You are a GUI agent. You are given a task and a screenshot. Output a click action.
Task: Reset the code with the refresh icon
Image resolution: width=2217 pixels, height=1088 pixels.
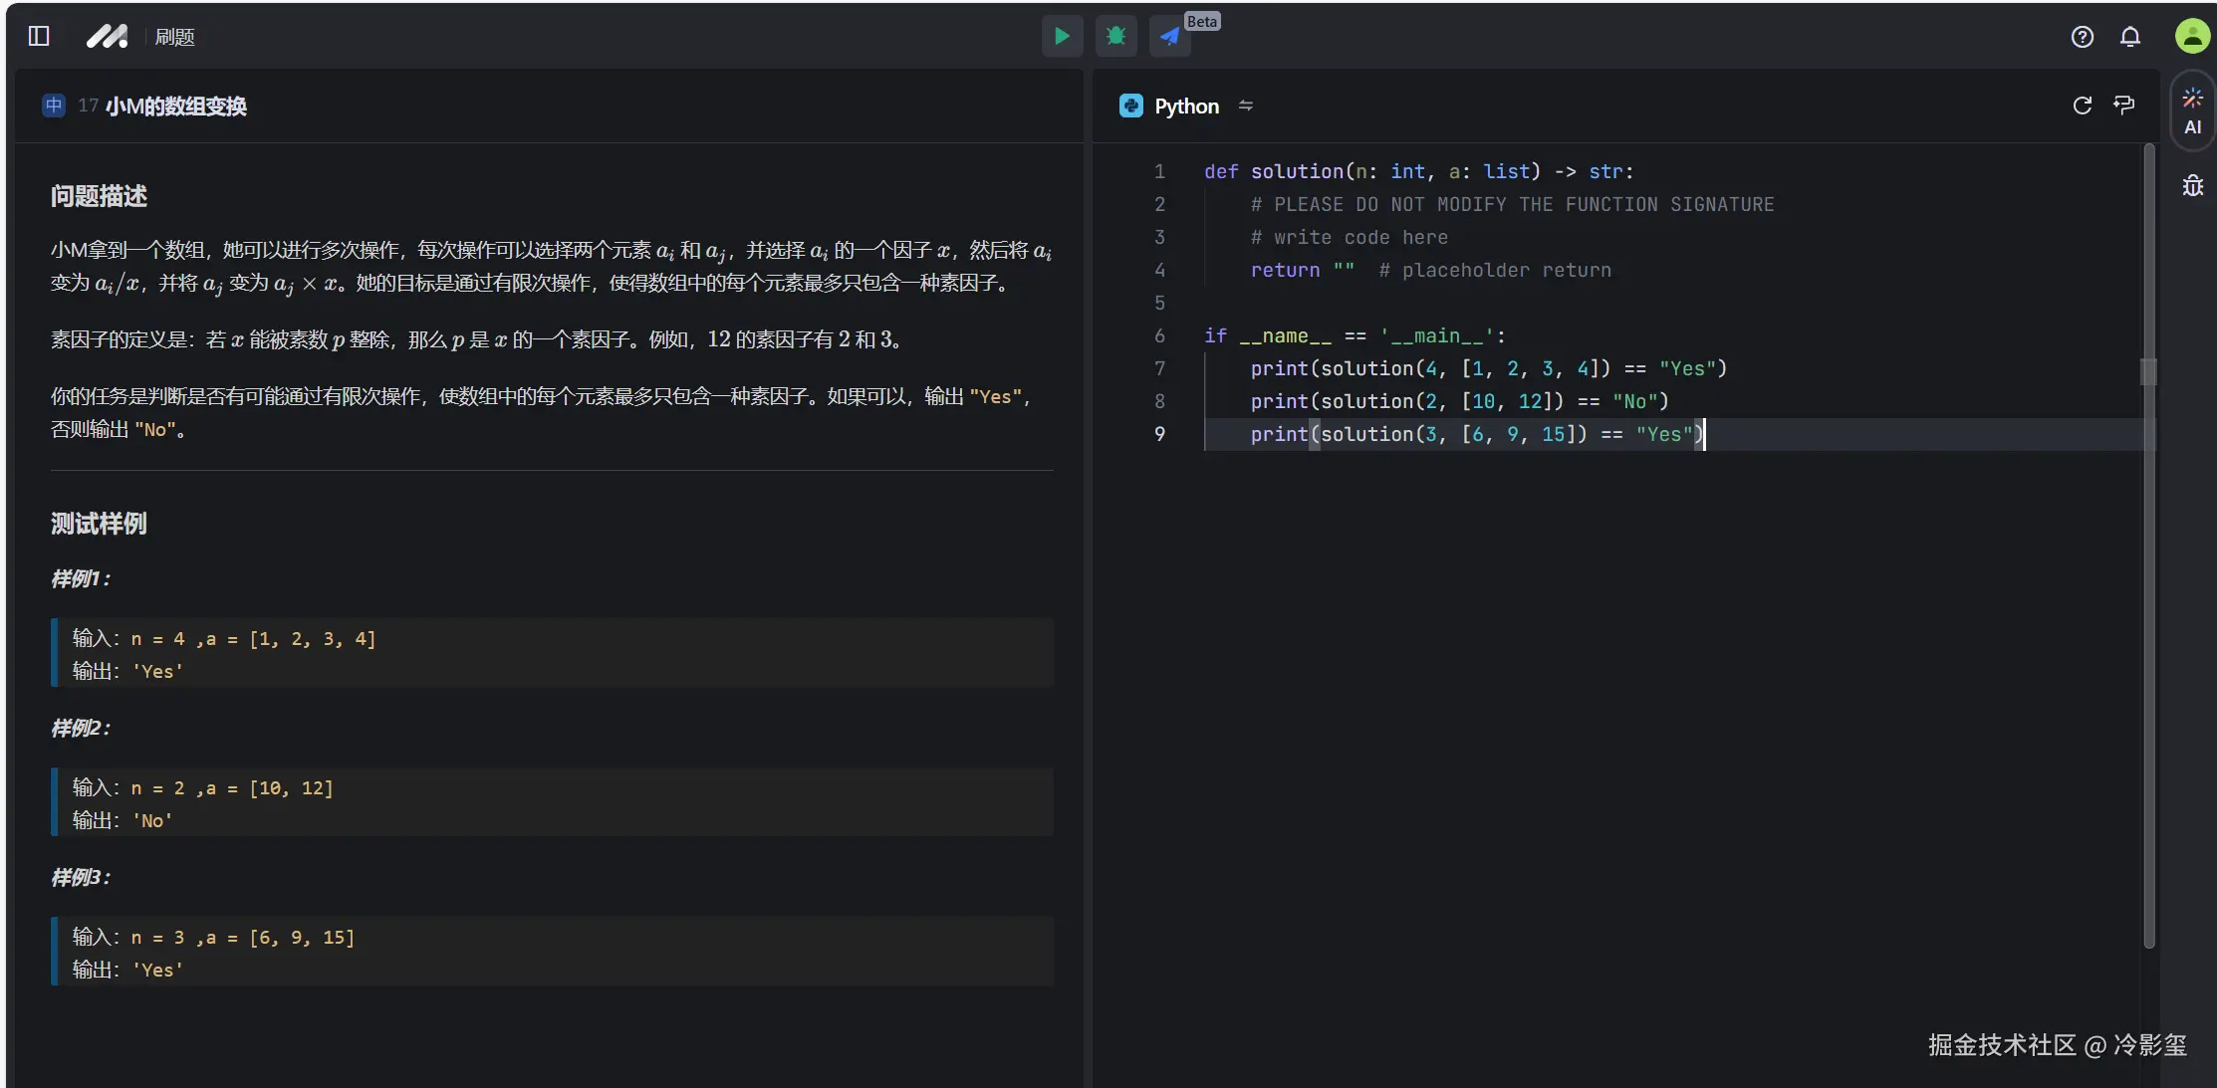click(2082, 106)
